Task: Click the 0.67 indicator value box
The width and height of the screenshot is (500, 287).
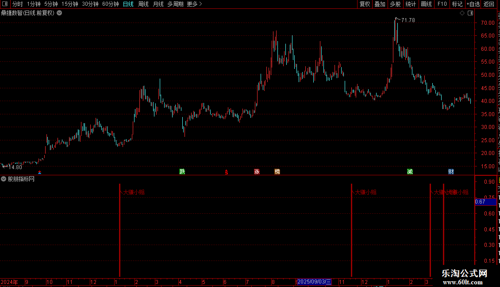Action: pos(486,202)
